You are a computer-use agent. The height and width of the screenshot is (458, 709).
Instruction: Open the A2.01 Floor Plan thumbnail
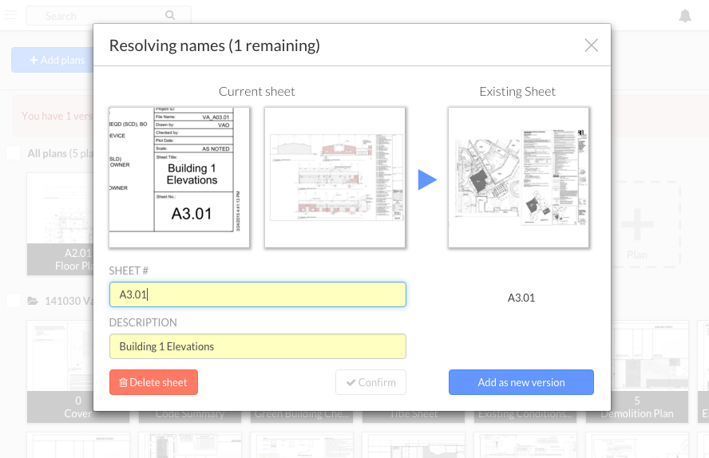pyautogui.click(x=60, y=224)
